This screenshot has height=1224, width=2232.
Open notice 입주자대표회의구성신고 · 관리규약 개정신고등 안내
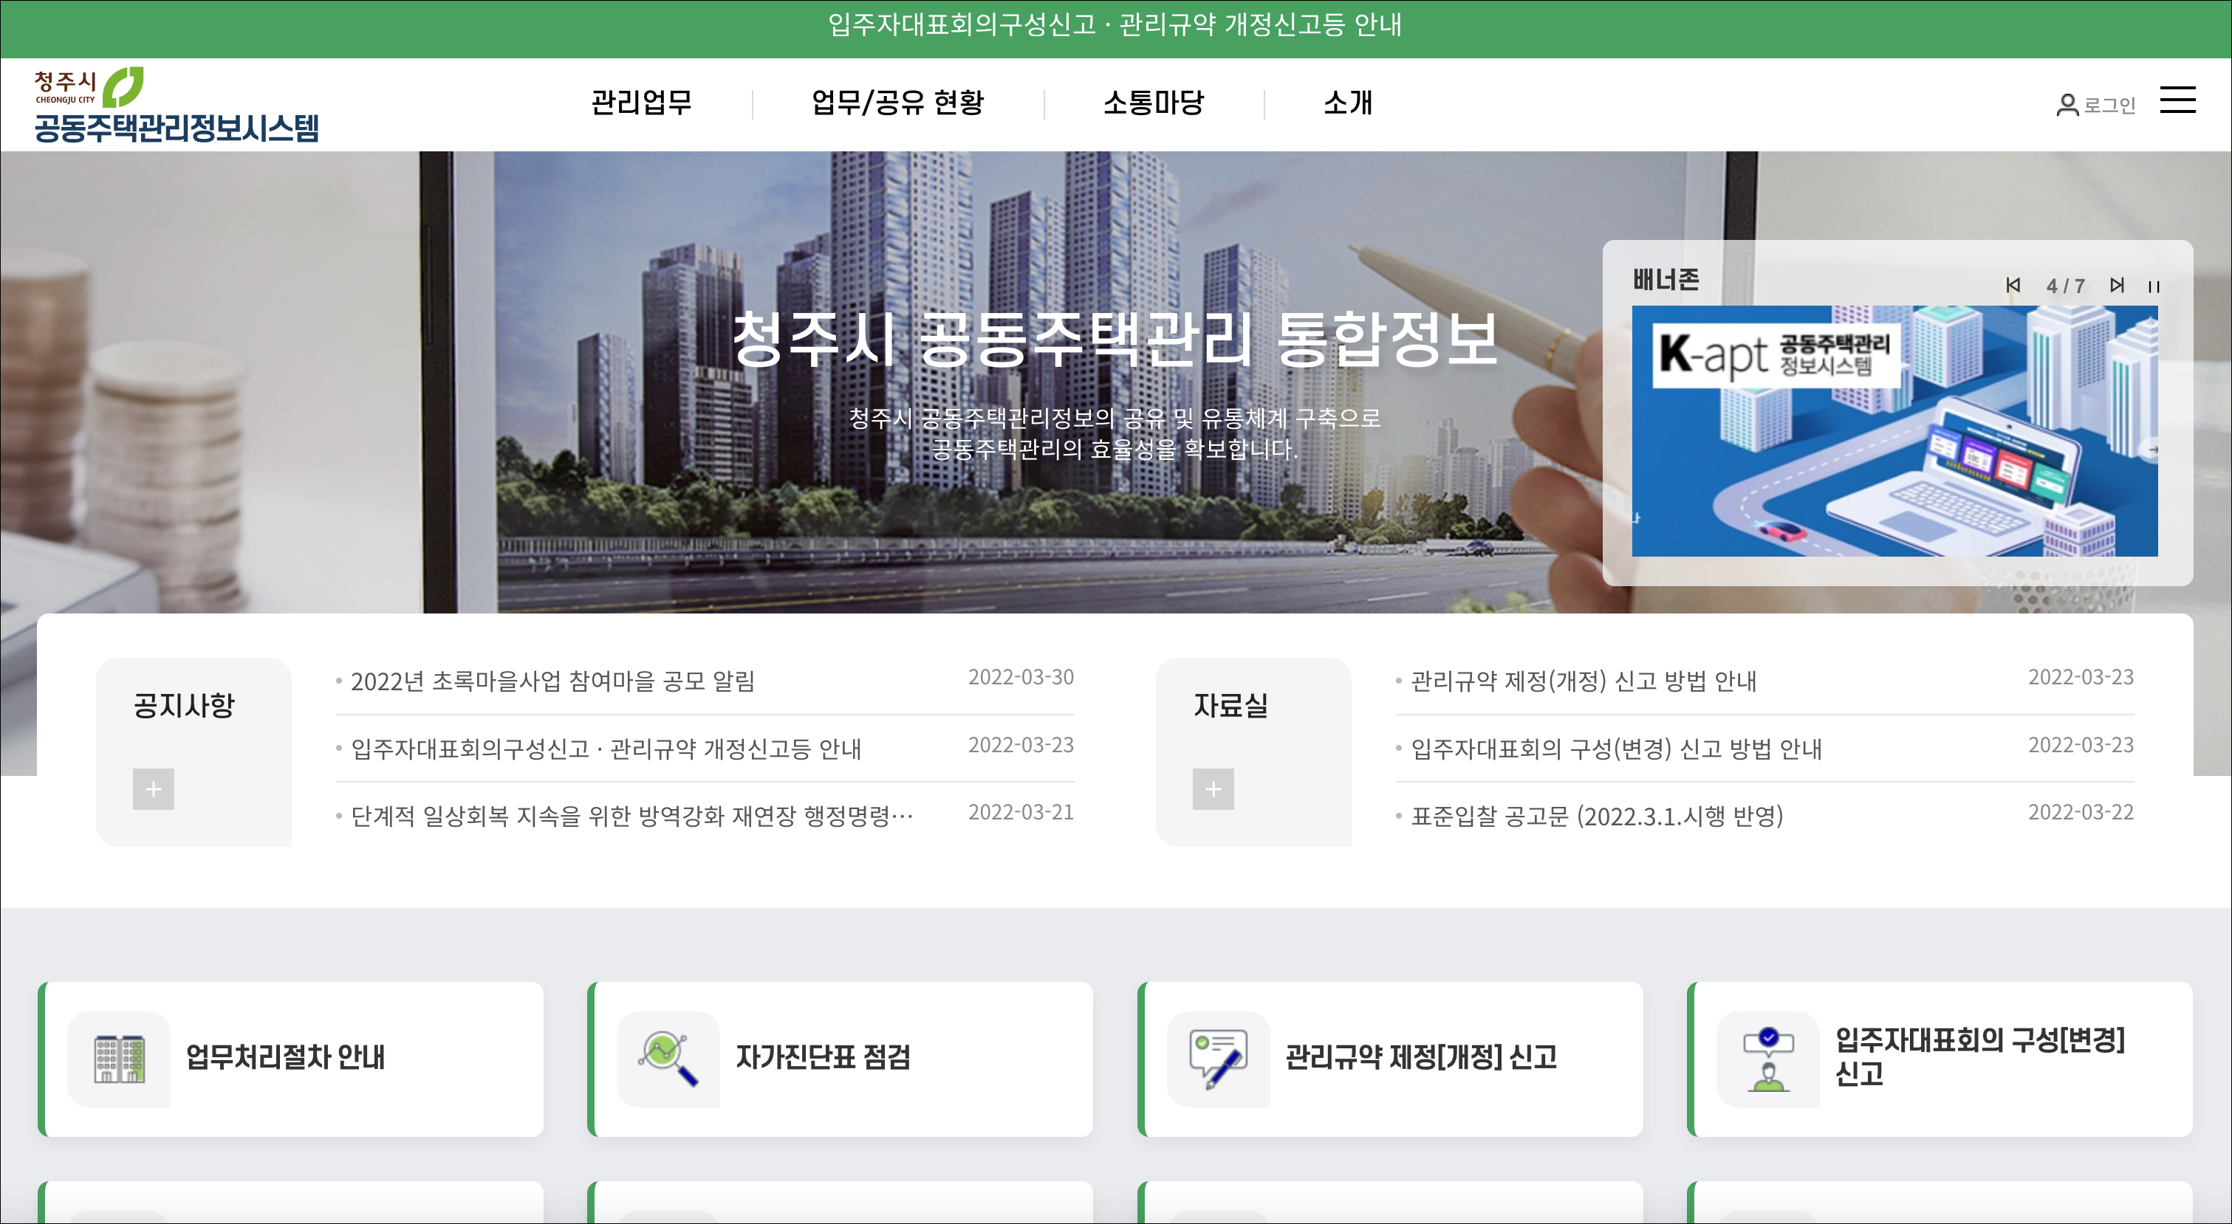tap(606, 749)
